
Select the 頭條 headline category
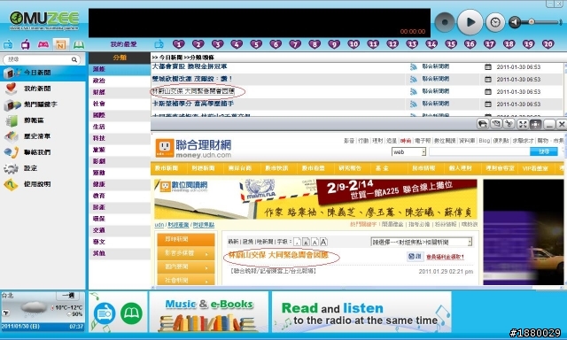[x=120, y=69]
